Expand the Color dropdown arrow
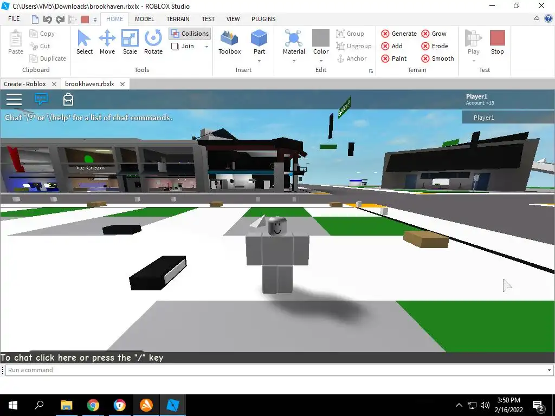Viewport: 555px width, 416px height. tap(321, 61)
